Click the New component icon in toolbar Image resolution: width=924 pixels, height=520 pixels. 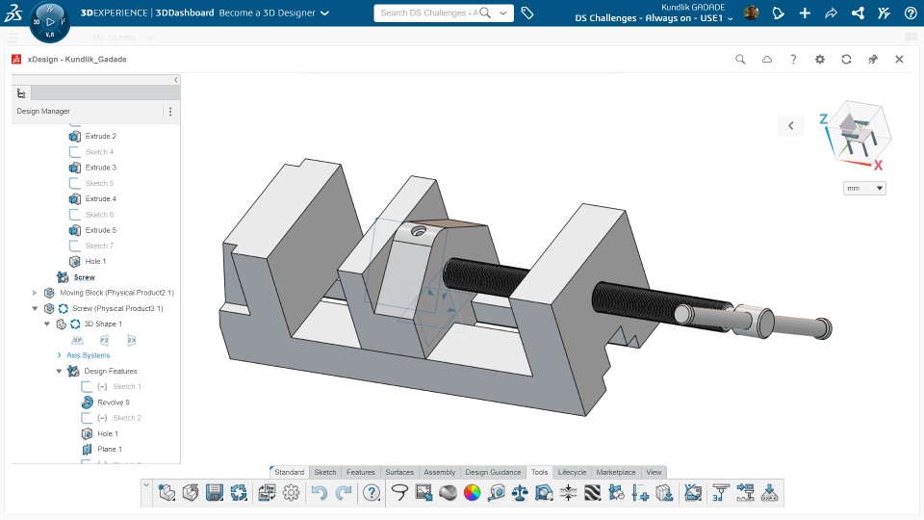point(167,492)
